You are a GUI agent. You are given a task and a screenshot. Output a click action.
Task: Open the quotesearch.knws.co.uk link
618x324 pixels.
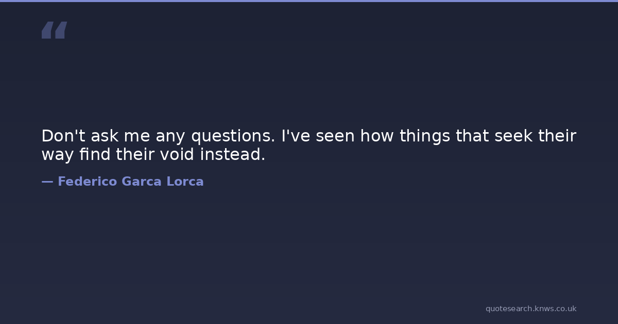530,309
